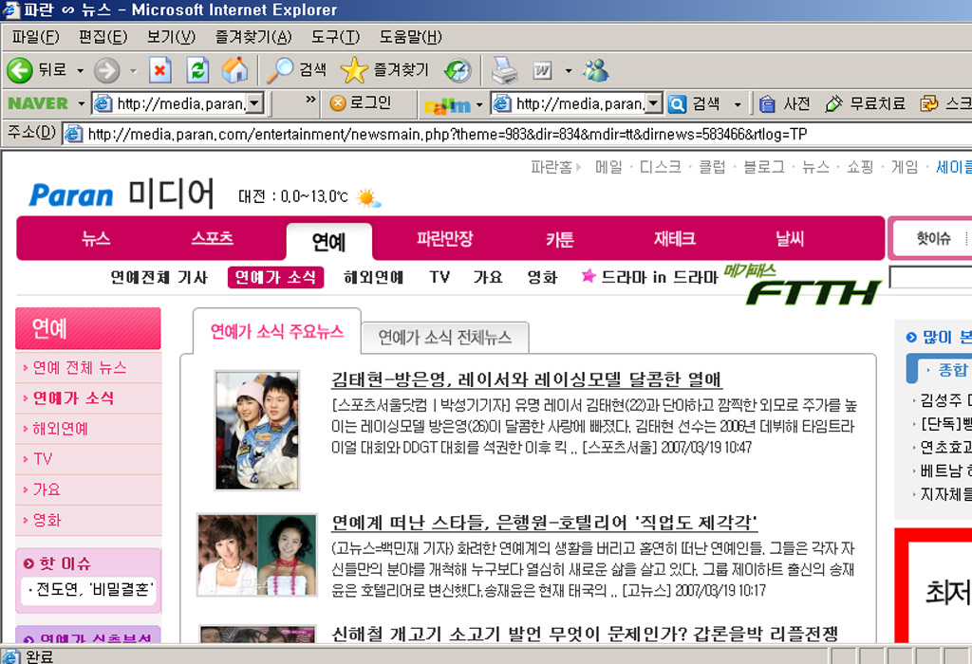972x664 pixels.
Task: Open the 김태현-방은영 headline article link
Action: 527,378
